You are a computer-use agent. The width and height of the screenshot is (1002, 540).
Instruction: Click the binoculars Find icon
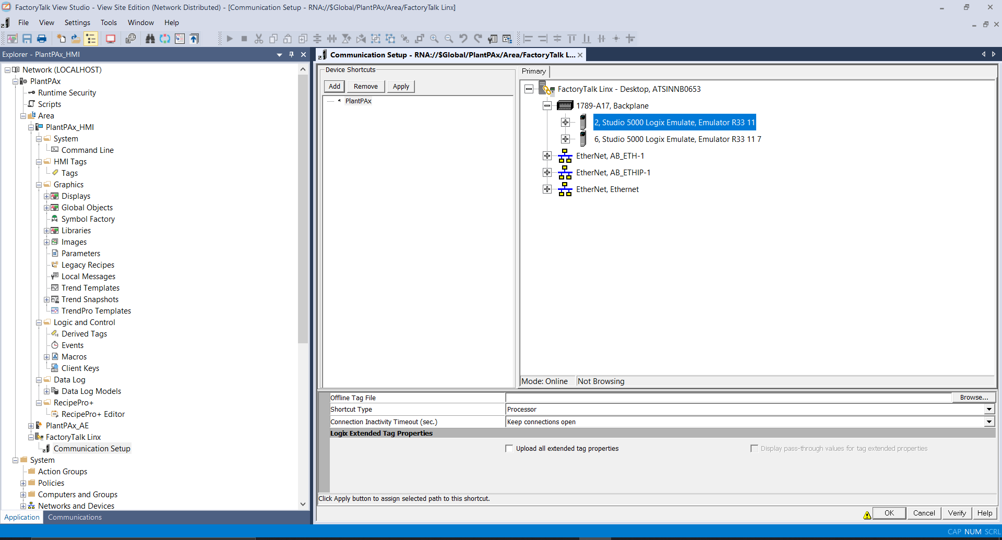(x=150, y=39)
